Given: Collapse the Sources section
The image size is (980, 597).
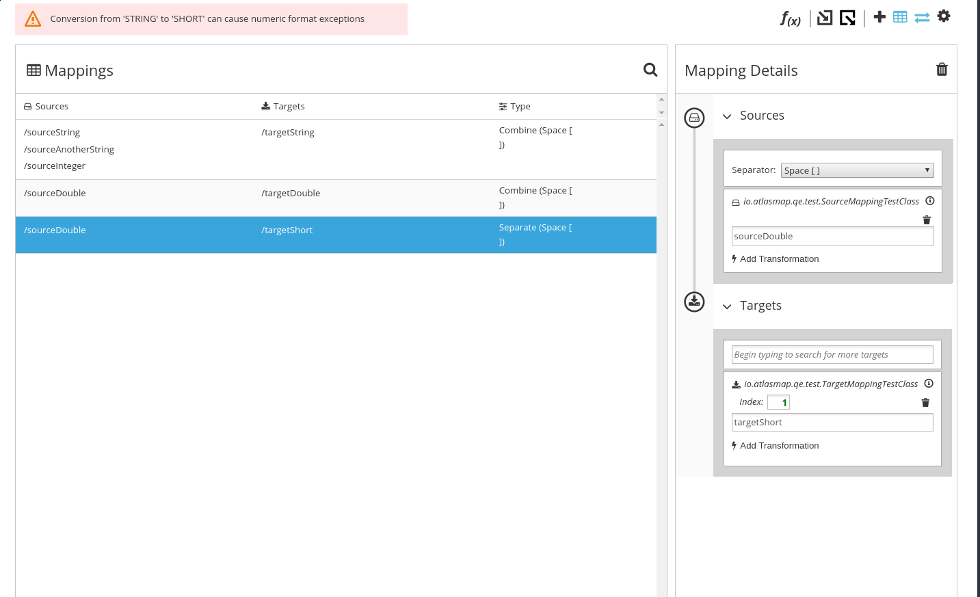Looking at the screenshot, I should point(727,116).
